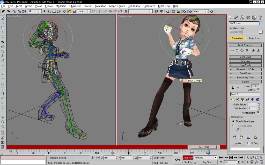Click the Undo arrow in the toolbar
This screenshot has height=165, width=265.
4,11
